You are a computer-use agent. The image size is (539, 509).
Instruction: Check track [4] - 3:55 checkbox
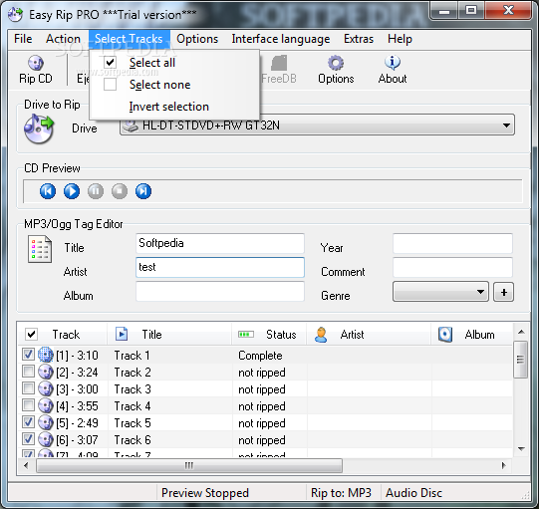pyautogui.click(x=28, y=404)
